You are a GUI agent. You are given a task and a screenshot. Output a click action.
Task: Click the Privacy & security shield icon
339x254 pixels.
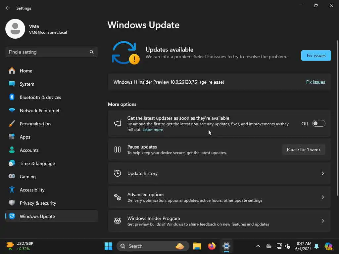pos(12,203)
